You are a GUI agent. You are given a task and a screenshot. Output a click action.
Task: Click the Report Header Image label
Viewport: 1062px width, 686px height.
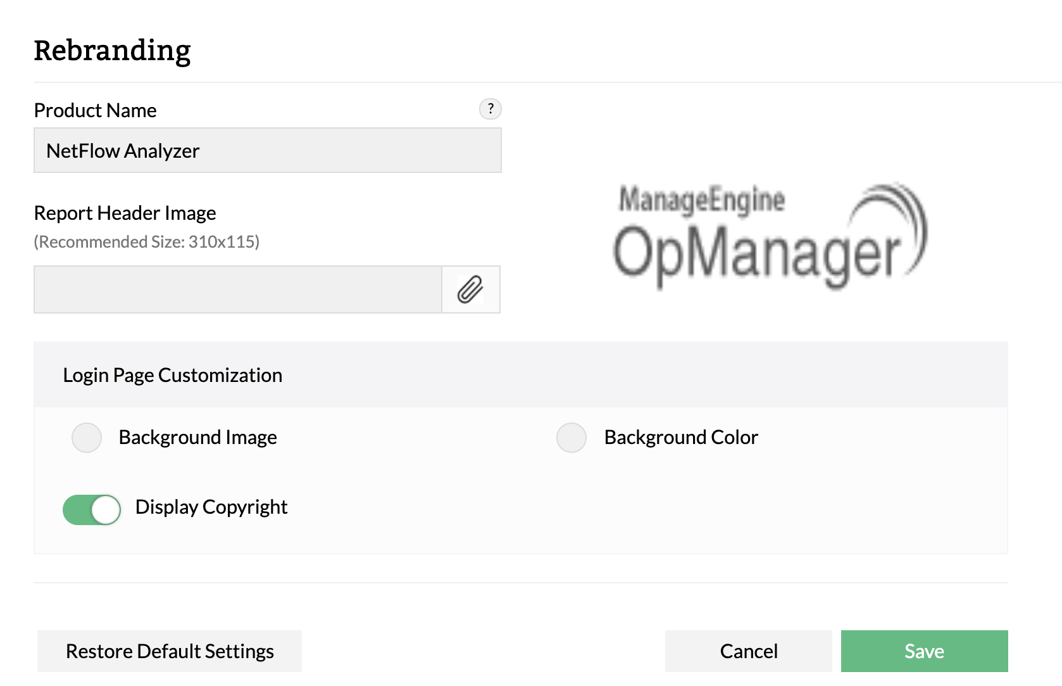click(125, 213)
